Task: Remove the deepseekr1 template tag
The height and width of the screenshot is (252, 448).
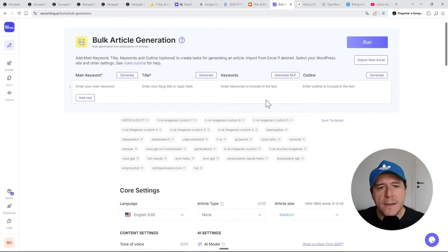Action: (142, 139)
